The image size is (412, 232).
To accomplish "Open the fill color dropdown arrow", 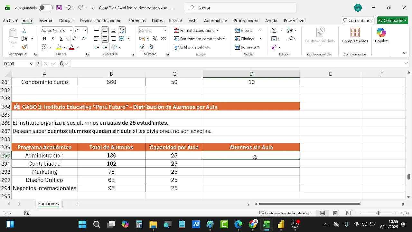I will click(64, 47).
